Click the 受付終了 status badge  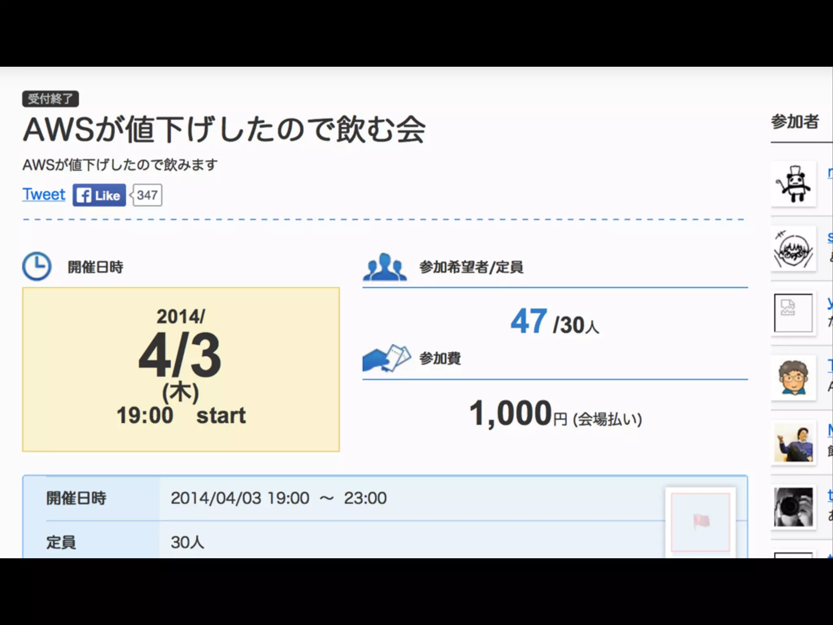click(50, 99)
